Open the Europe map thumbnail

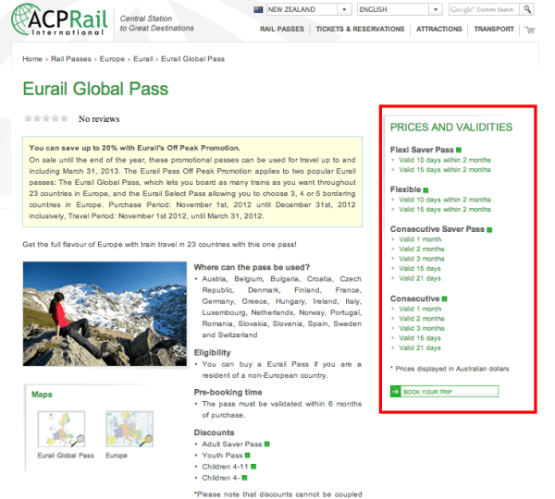pyautogui.click(x=129, y=429)
